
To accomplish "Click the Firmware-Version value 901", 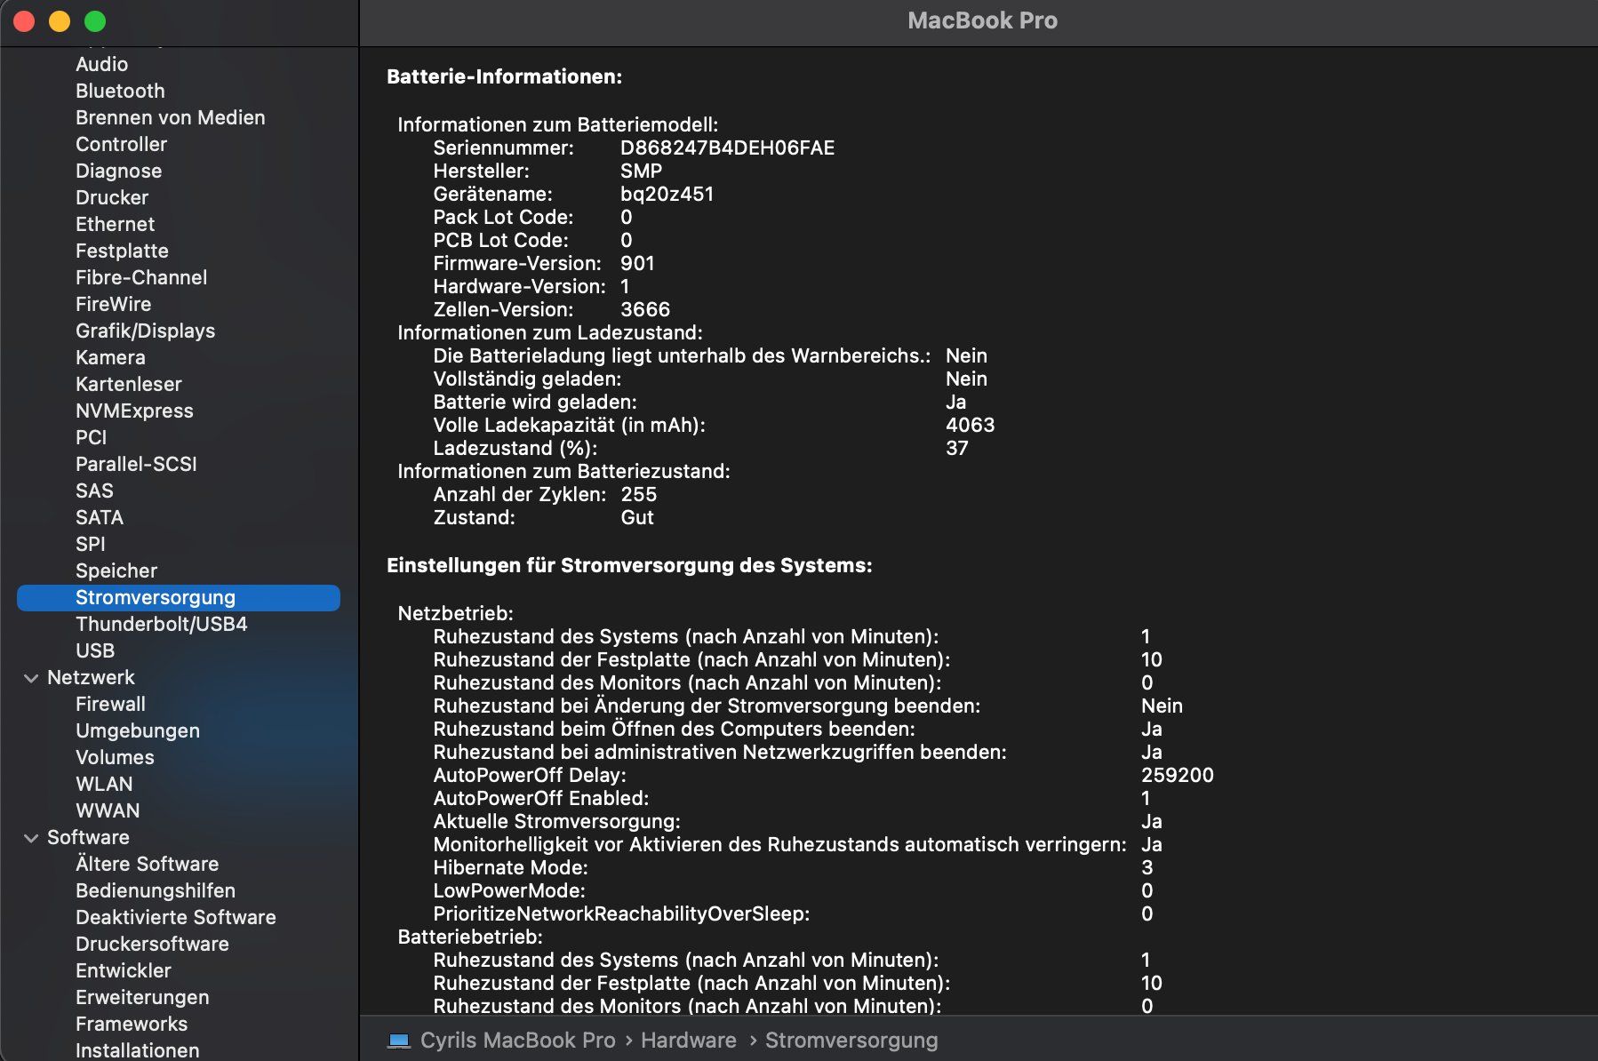I will pos(637,263).
